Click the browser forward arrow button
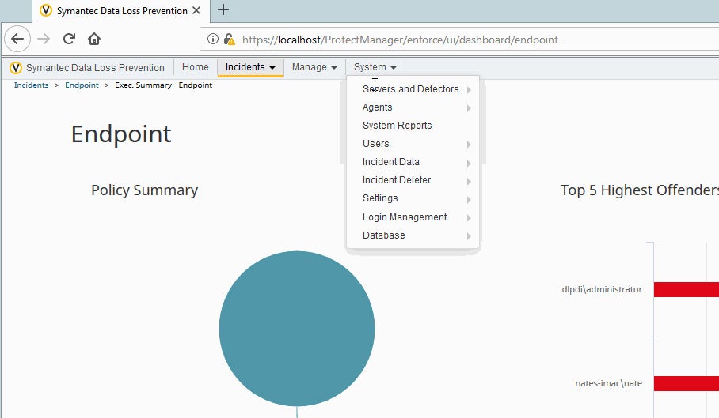The width and height of the screenshot is (719, 418). 44,39
